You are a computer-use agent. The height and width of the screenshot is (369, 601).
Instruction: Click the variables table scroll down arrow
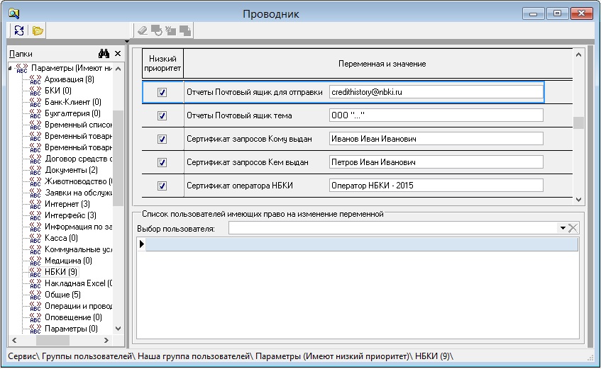coord(579,200)
